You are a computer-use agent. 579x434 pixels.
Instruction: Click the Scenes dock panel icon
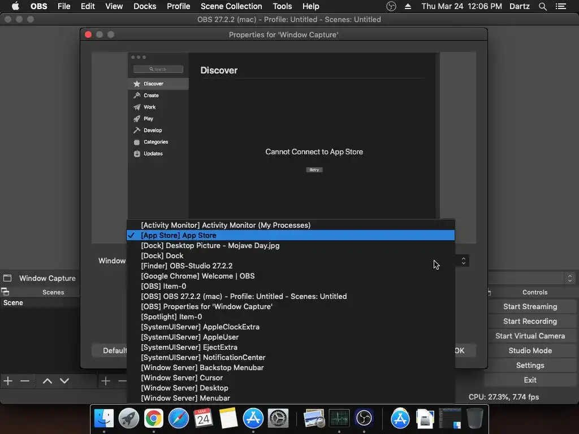click(5, 292)
